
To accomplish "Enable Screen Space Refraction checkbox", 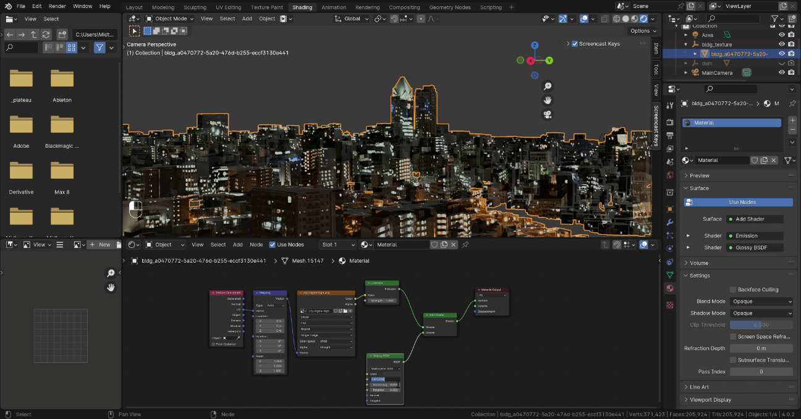I will click(733, 336).
